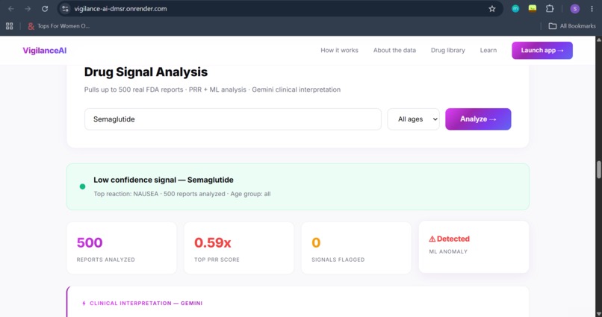Open the 'Tops For Women O...' bookmark

pyautogui.click(x=59, y=26)
